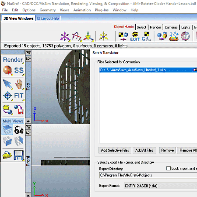197x197 pixels.
Task: Click the Add Selective Files button
Action: coord(115,150)
